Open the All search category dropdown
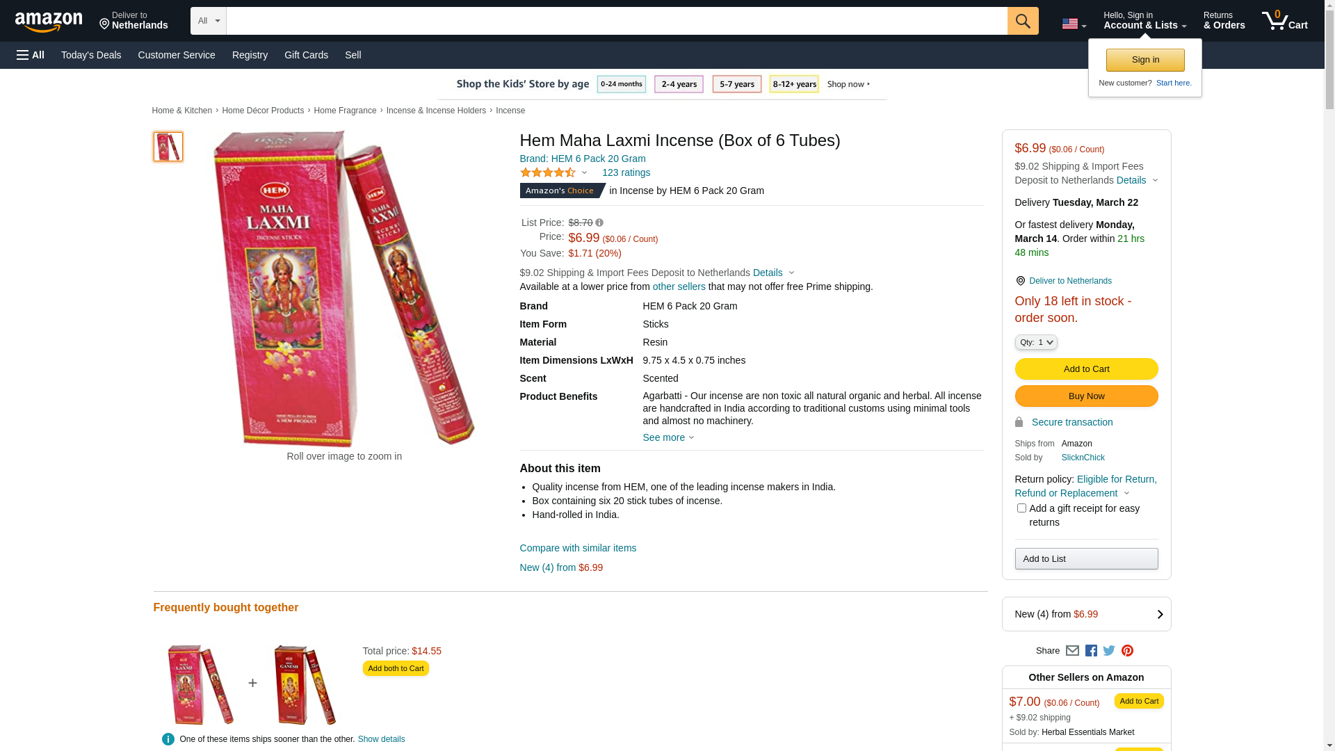Image resolution: width=1335 pixels, height=751 pixels. point(209,21)
